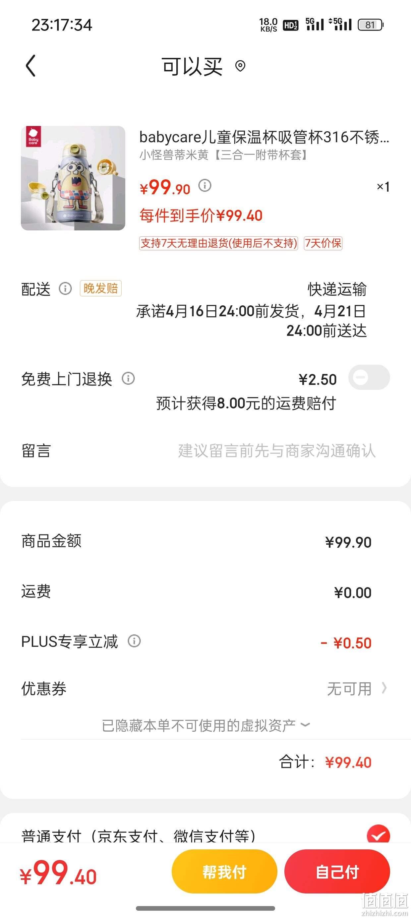The width and height of the screenshot is (411, 919).
Task: Open the babycare儿童保温杯 product title
Action: pos(264,137)
